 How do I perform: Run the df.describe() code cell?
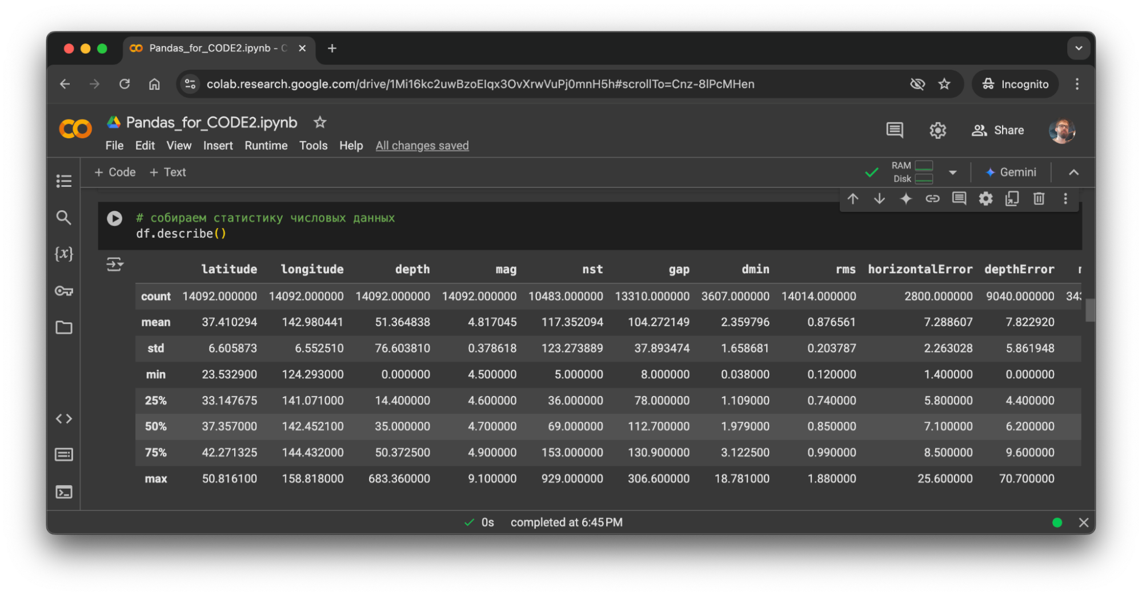115,218
